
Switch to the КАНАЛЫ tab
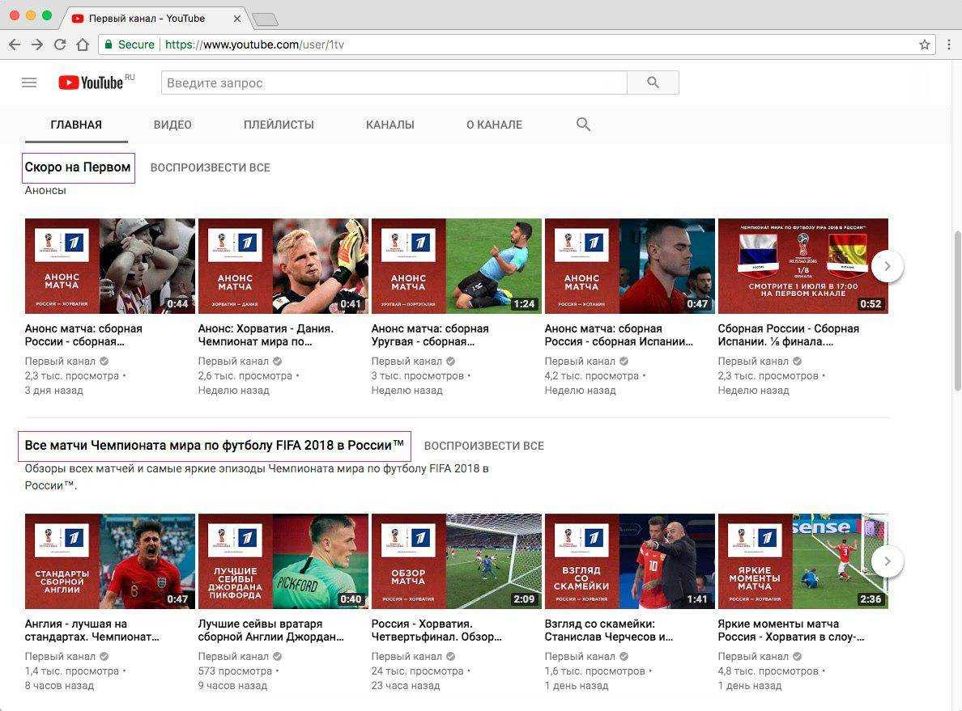click(390, 125)
